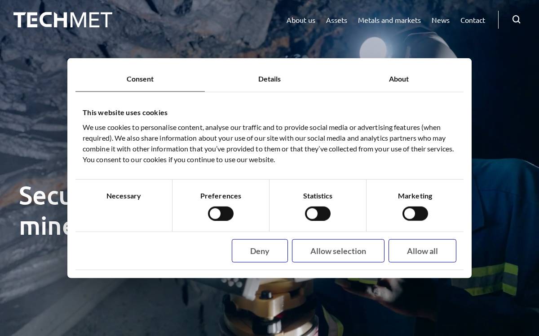Screen dimensions: 539x336
Task: Select the Necessary cookies label
Action: [124, 196]
